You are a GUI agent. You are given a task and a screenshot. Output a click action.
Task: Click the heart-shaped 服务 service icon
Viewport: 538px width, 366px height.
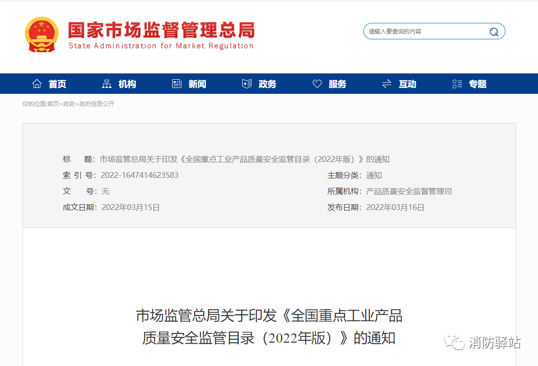[x=317, y=83]
